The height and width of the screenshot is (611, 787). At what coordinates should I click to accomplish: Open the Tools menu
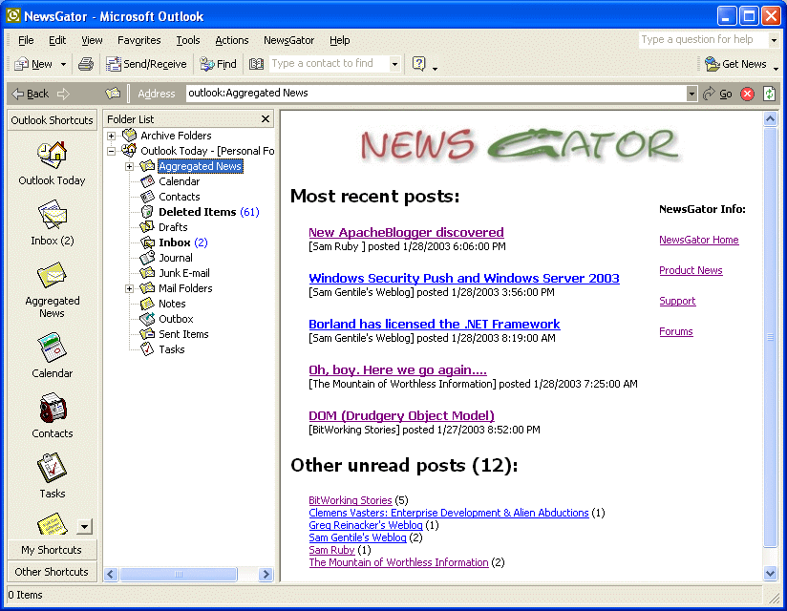[x=188, y=40]
